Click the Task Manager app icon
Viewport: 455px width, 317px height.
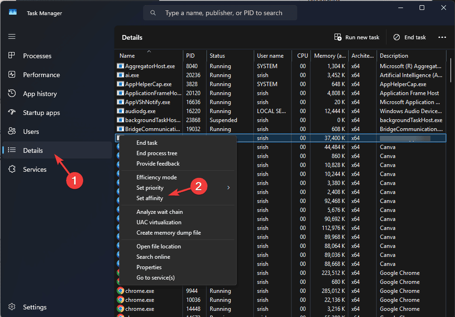pos(13,12)
